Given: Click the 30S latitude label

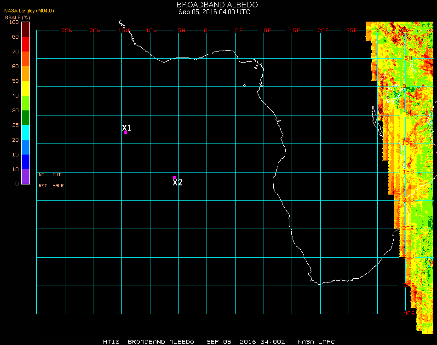Looking at the screenshot, I should point(408,257).
